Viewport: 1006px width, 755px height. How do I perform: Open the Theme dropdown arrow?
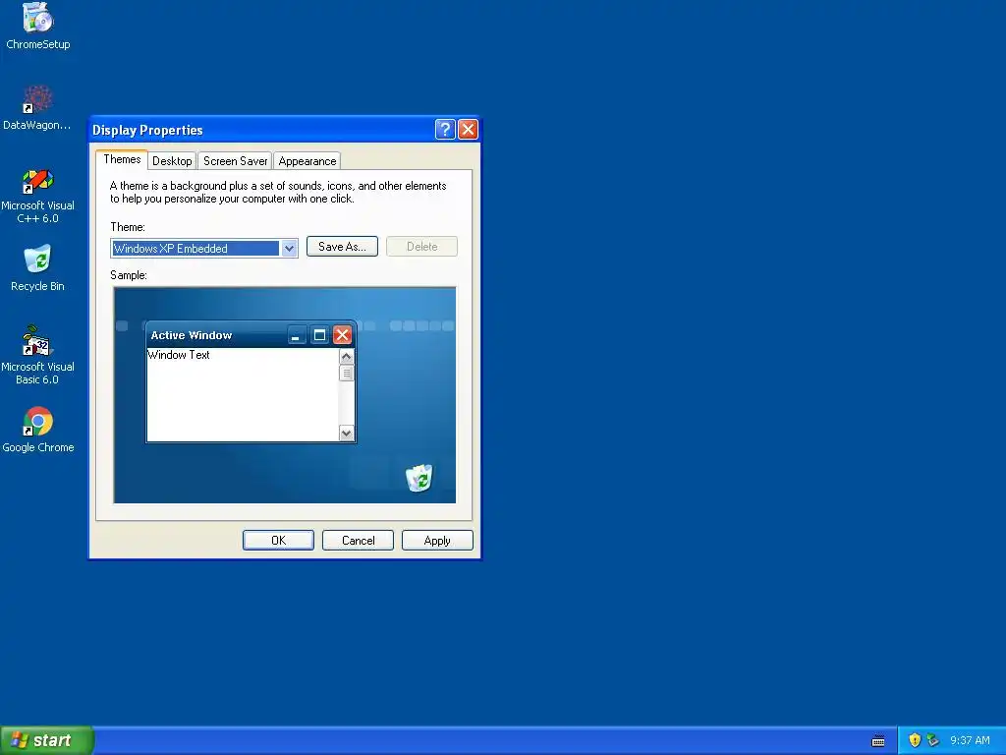289,249
